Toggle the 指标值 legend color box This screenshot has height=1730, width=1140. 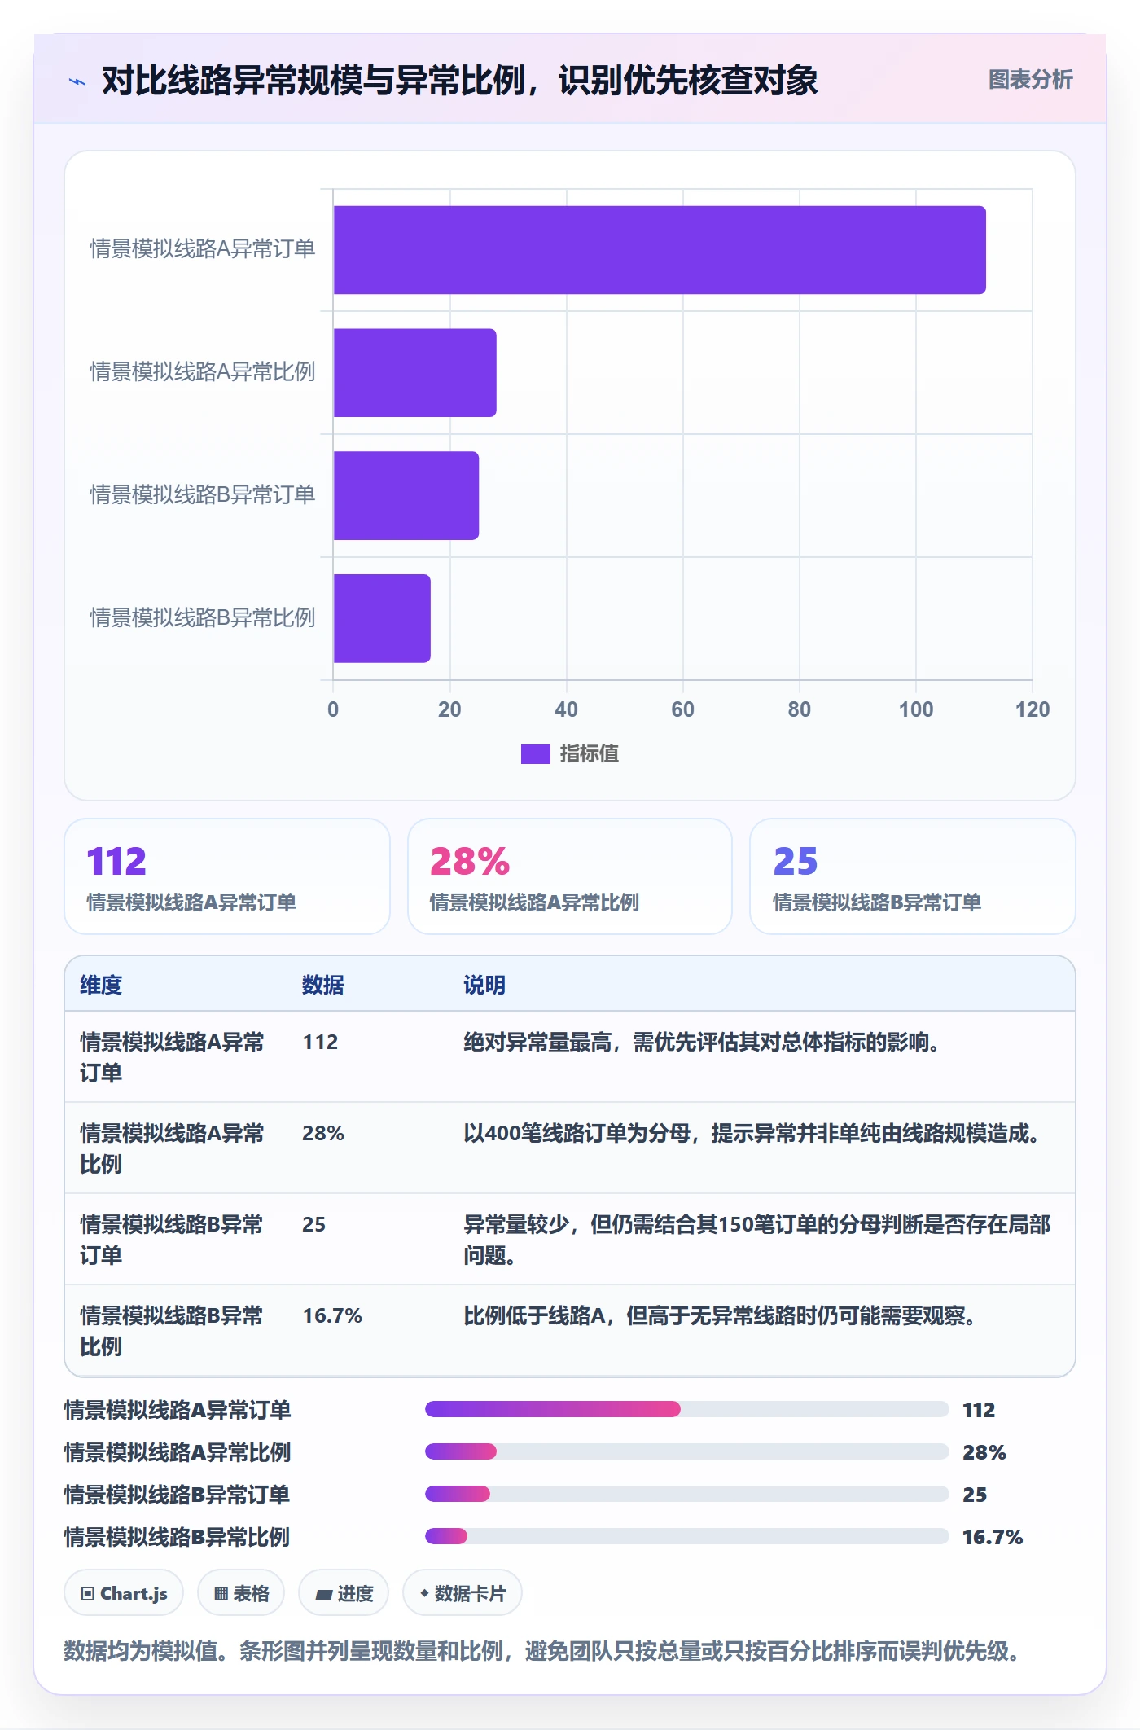536,754
